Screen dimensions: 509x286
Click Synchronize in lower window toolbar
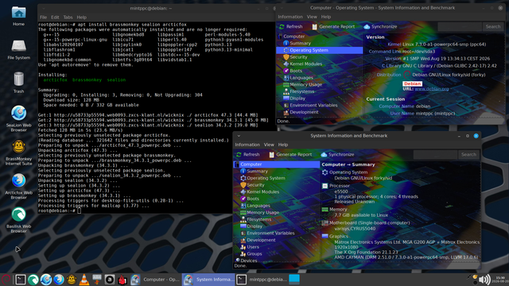point(337,155)
